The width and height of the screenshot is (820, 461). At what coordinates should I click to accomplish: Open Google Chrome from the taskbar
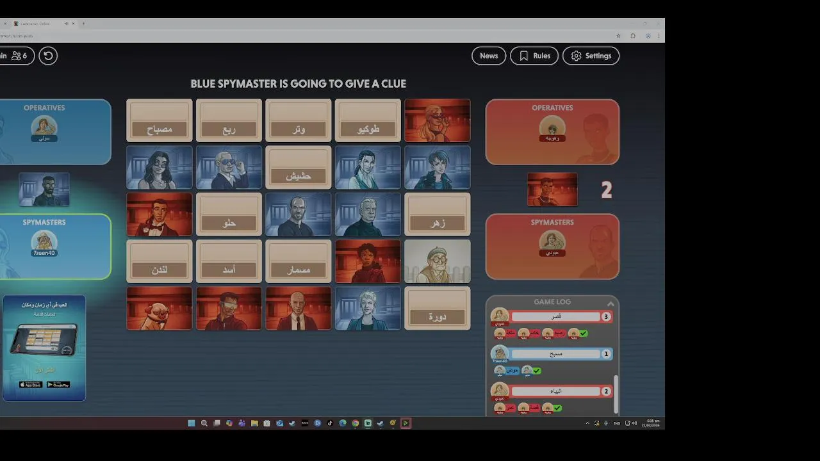point(355,423)
